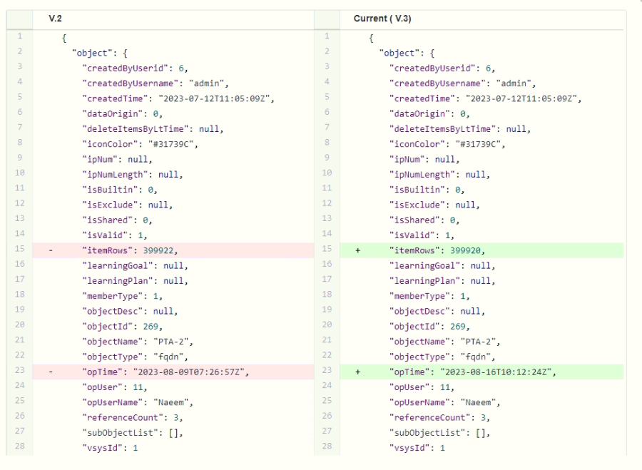642x470 pixels.
Task: Select the Current ( V.3) pane header
Action: [x=382, y=19]
